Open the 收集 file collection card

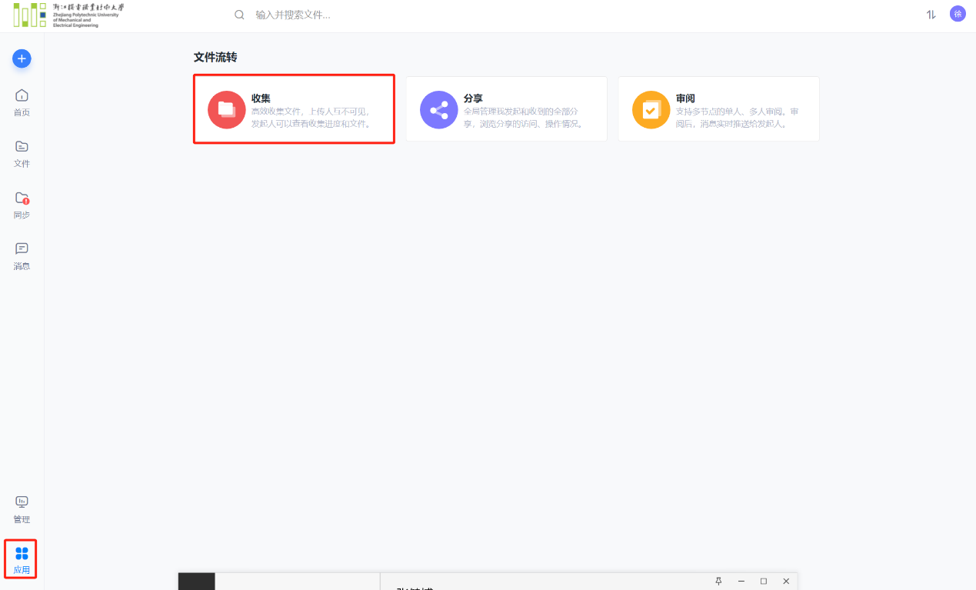pos(294,109)
